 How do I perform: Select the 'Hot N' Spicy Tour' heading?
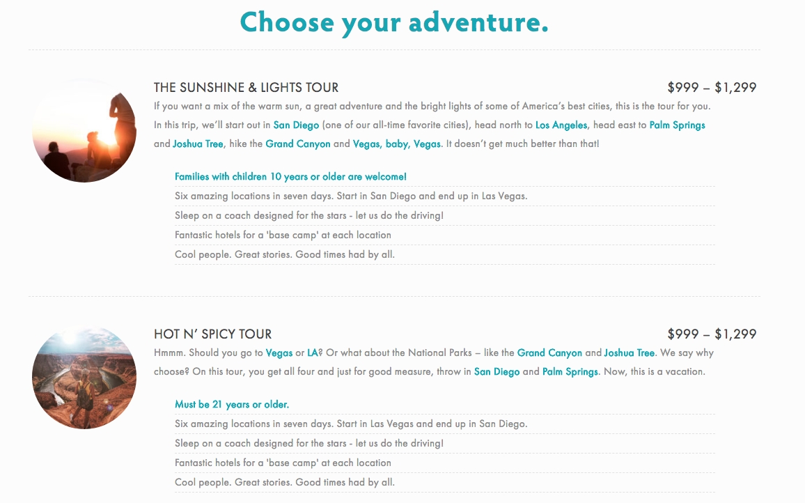212,334
